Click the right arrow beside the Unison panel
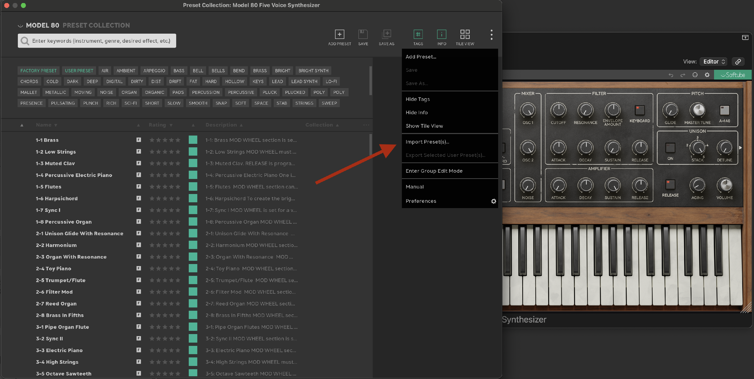Viewport: 754px width, 379px height. pyautogui.click(x=740, y=148)
